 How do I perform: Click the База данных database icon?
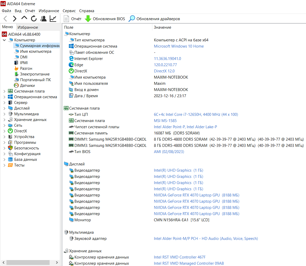pos(10,159)
